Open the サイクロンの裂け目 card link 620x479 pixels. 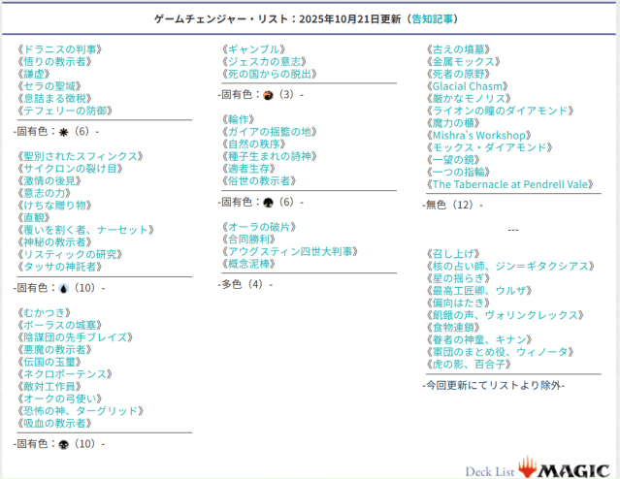[x=71, y=168]
